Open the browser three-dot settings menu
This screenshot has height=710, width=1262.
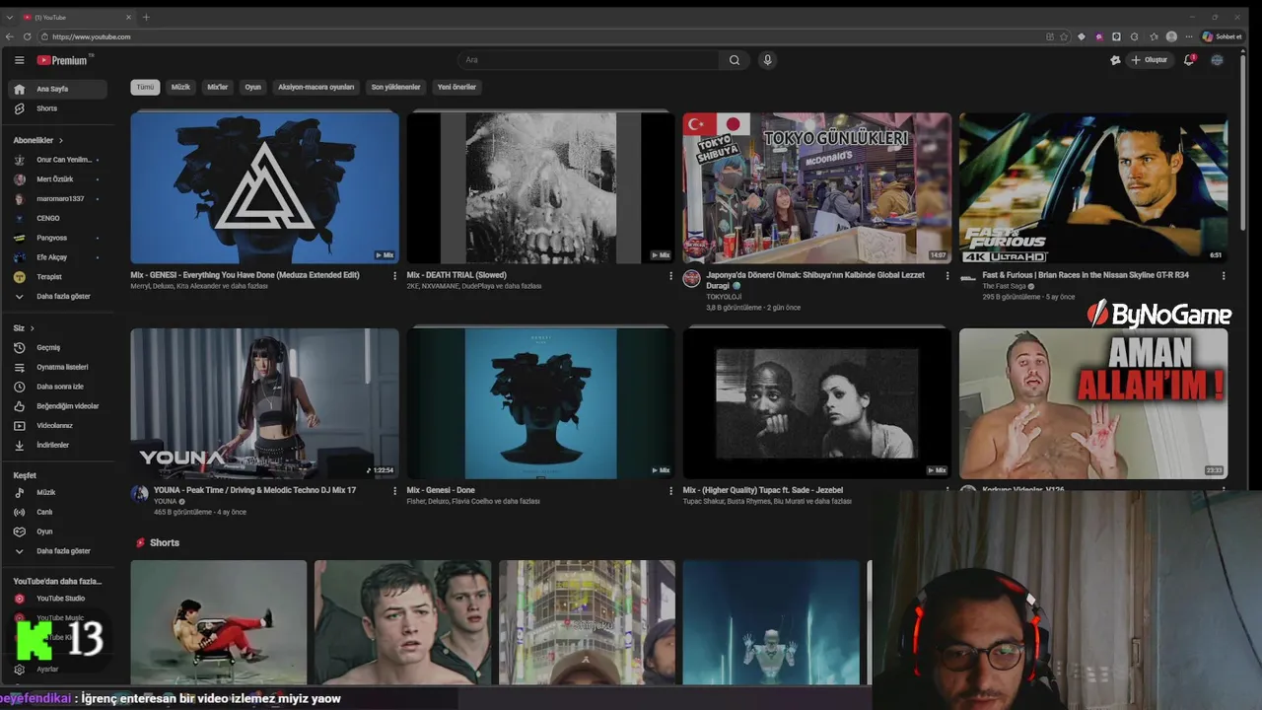click(1189, 36)
